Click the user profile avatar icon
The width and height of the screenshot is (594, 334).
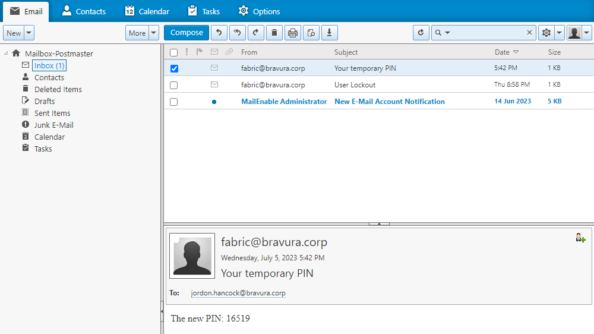coord(574,33)
